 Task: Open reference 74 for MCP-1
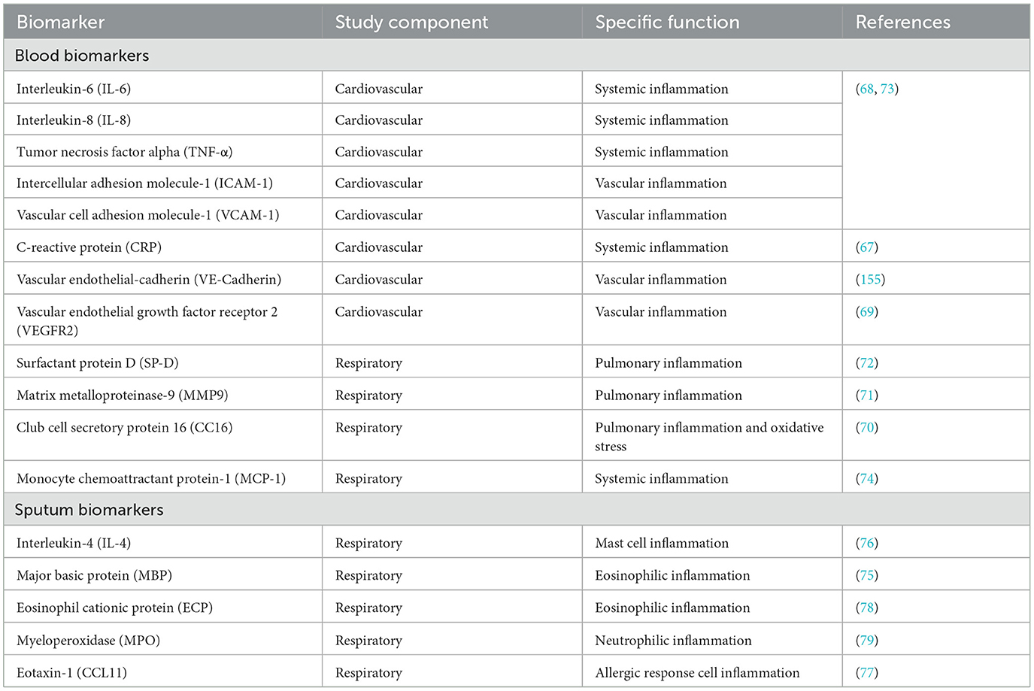867,479
